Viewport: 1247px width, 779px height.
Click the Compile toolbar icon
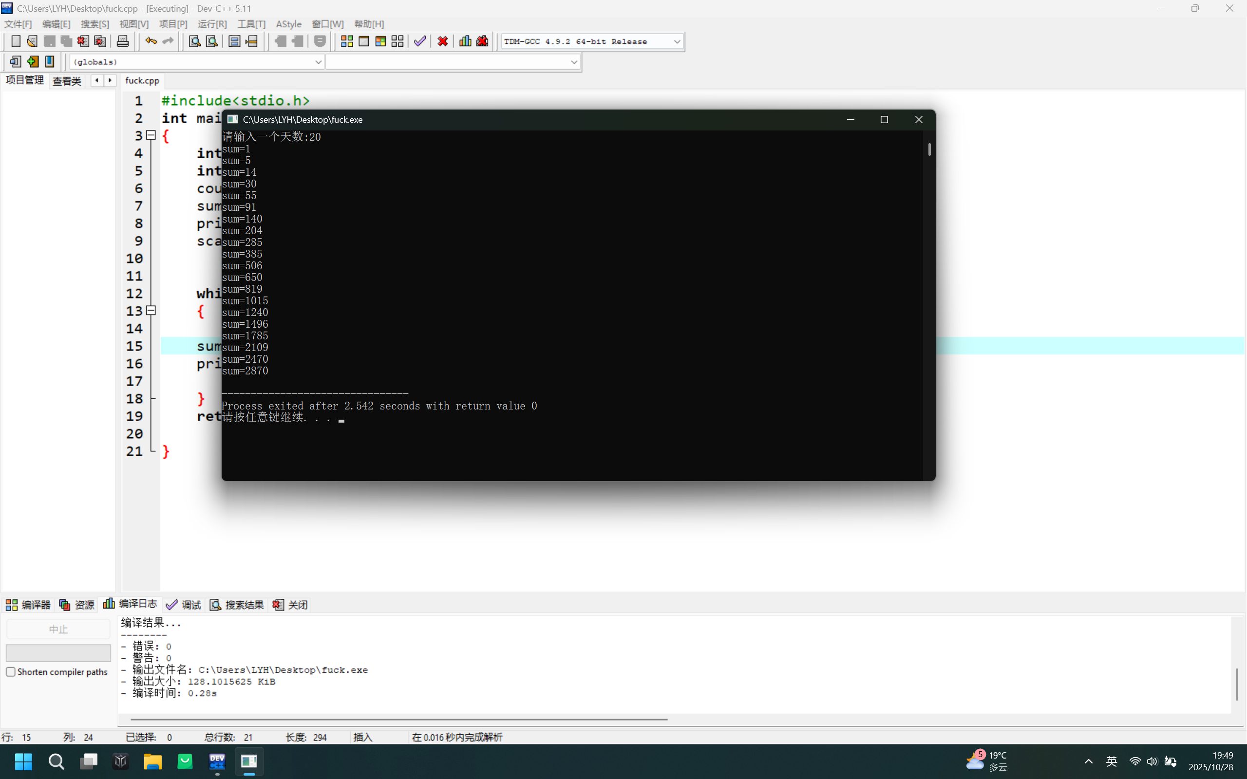click(x=347, y=41)
